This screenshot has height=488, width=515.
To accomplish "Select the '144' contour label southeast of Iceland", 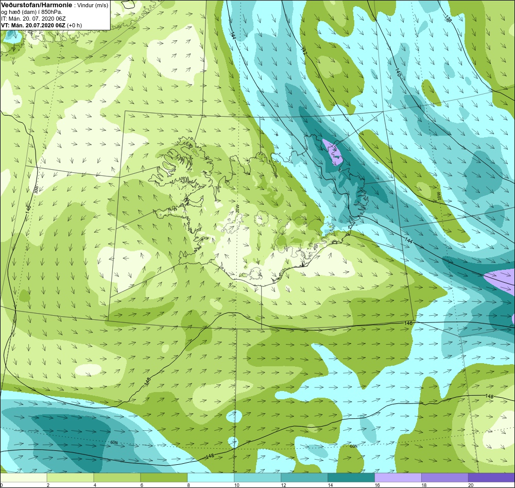I will 408,241.
